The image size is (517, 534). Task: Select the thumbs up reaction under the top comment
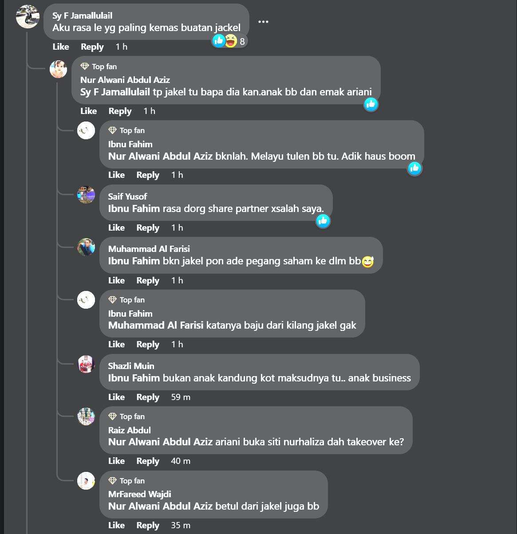click(x=218, y=40)
